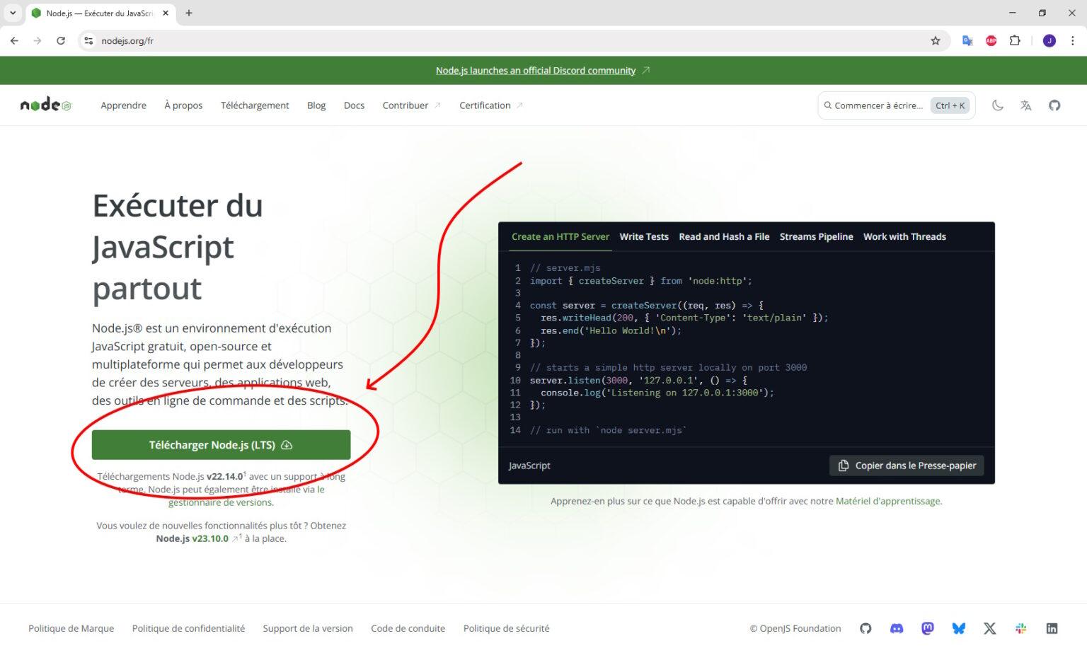Open the browser tab search dropdown
The height and width of the screenshot is (653, 1087).
(x=11, y=13)
